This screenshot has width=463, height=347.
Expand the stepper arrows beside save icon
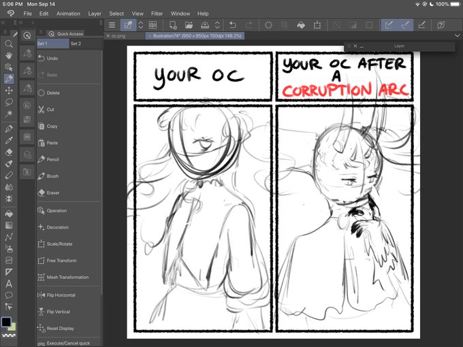tap(217, 25)
